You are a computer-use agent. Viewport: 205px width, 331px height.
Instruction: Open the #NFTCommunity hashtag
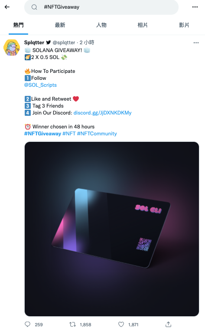[97, 134]
